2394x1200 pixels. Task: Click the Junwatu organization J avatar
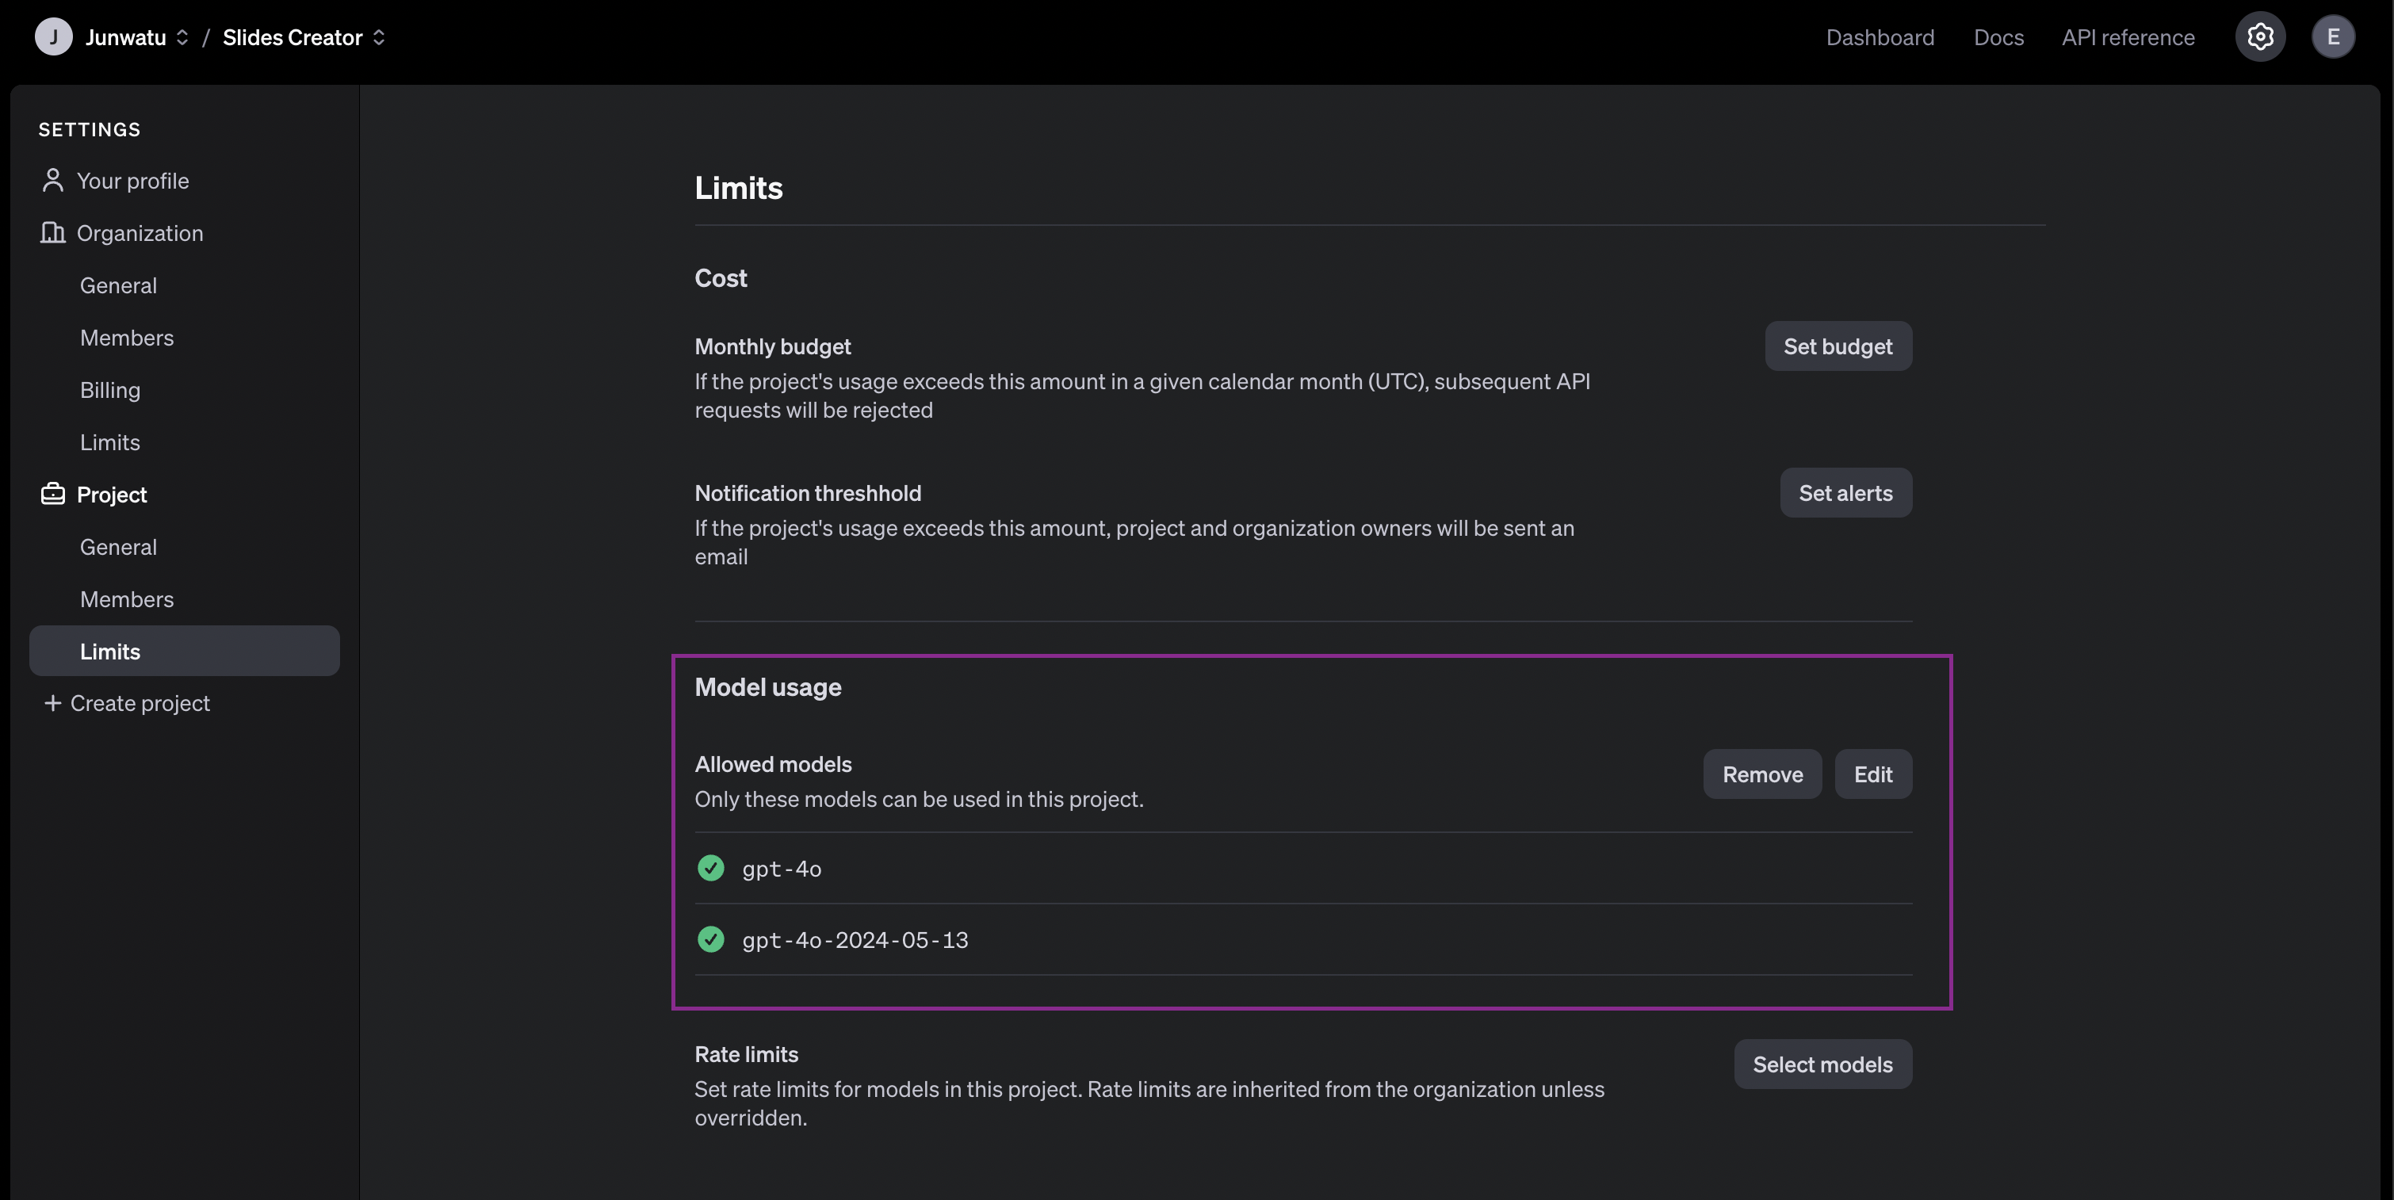(x=53, y=37)
